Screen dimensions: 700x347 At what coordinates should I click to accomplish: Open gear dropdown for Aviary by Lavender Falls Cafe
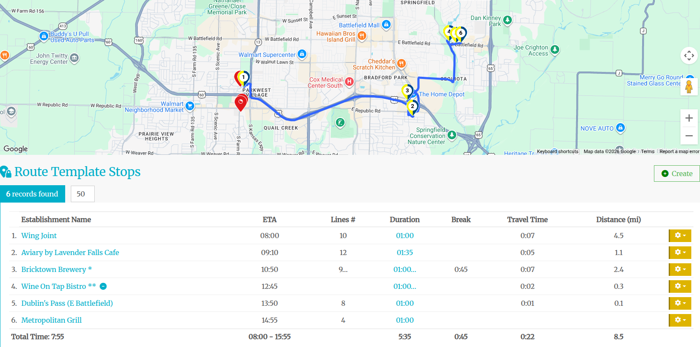coord(680,252)
